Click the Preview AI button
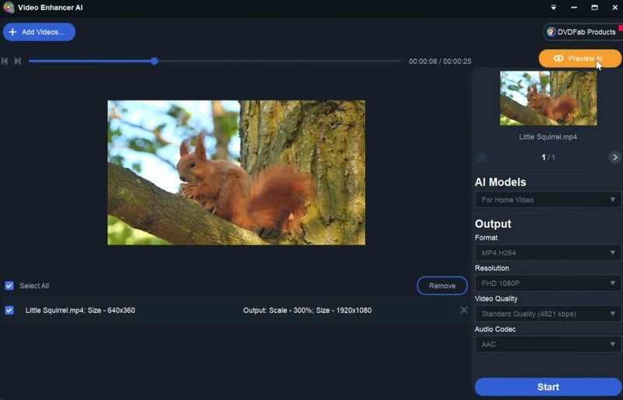The height and width of the screenshot is (400, 623). [579, 58]
